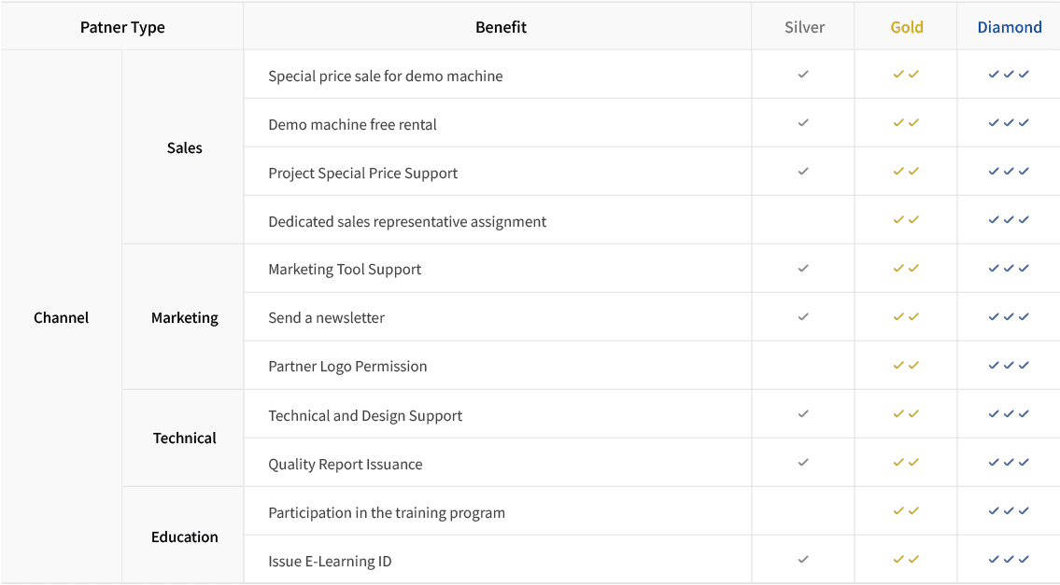
Task: Select the Diamond column header
Action: point(1010,27)
